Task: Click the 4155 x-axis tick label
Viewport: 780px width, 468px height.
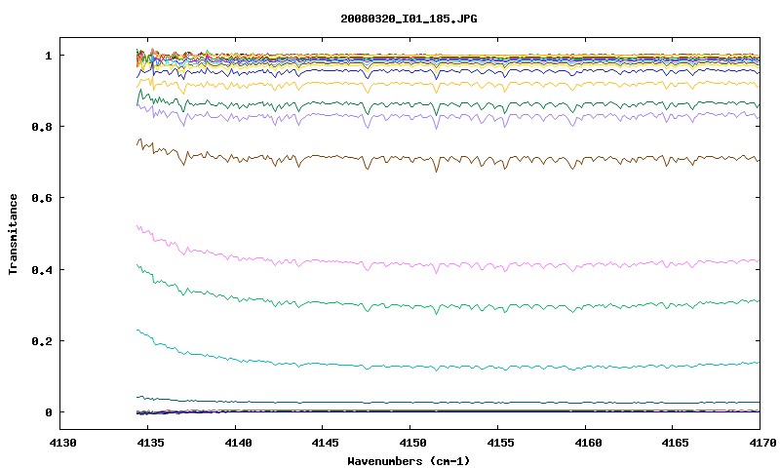Action: click(x=500, y=443)
